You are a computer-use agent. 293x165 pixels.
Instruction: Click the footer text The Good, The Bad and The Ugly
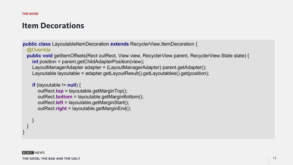(51, 159)
